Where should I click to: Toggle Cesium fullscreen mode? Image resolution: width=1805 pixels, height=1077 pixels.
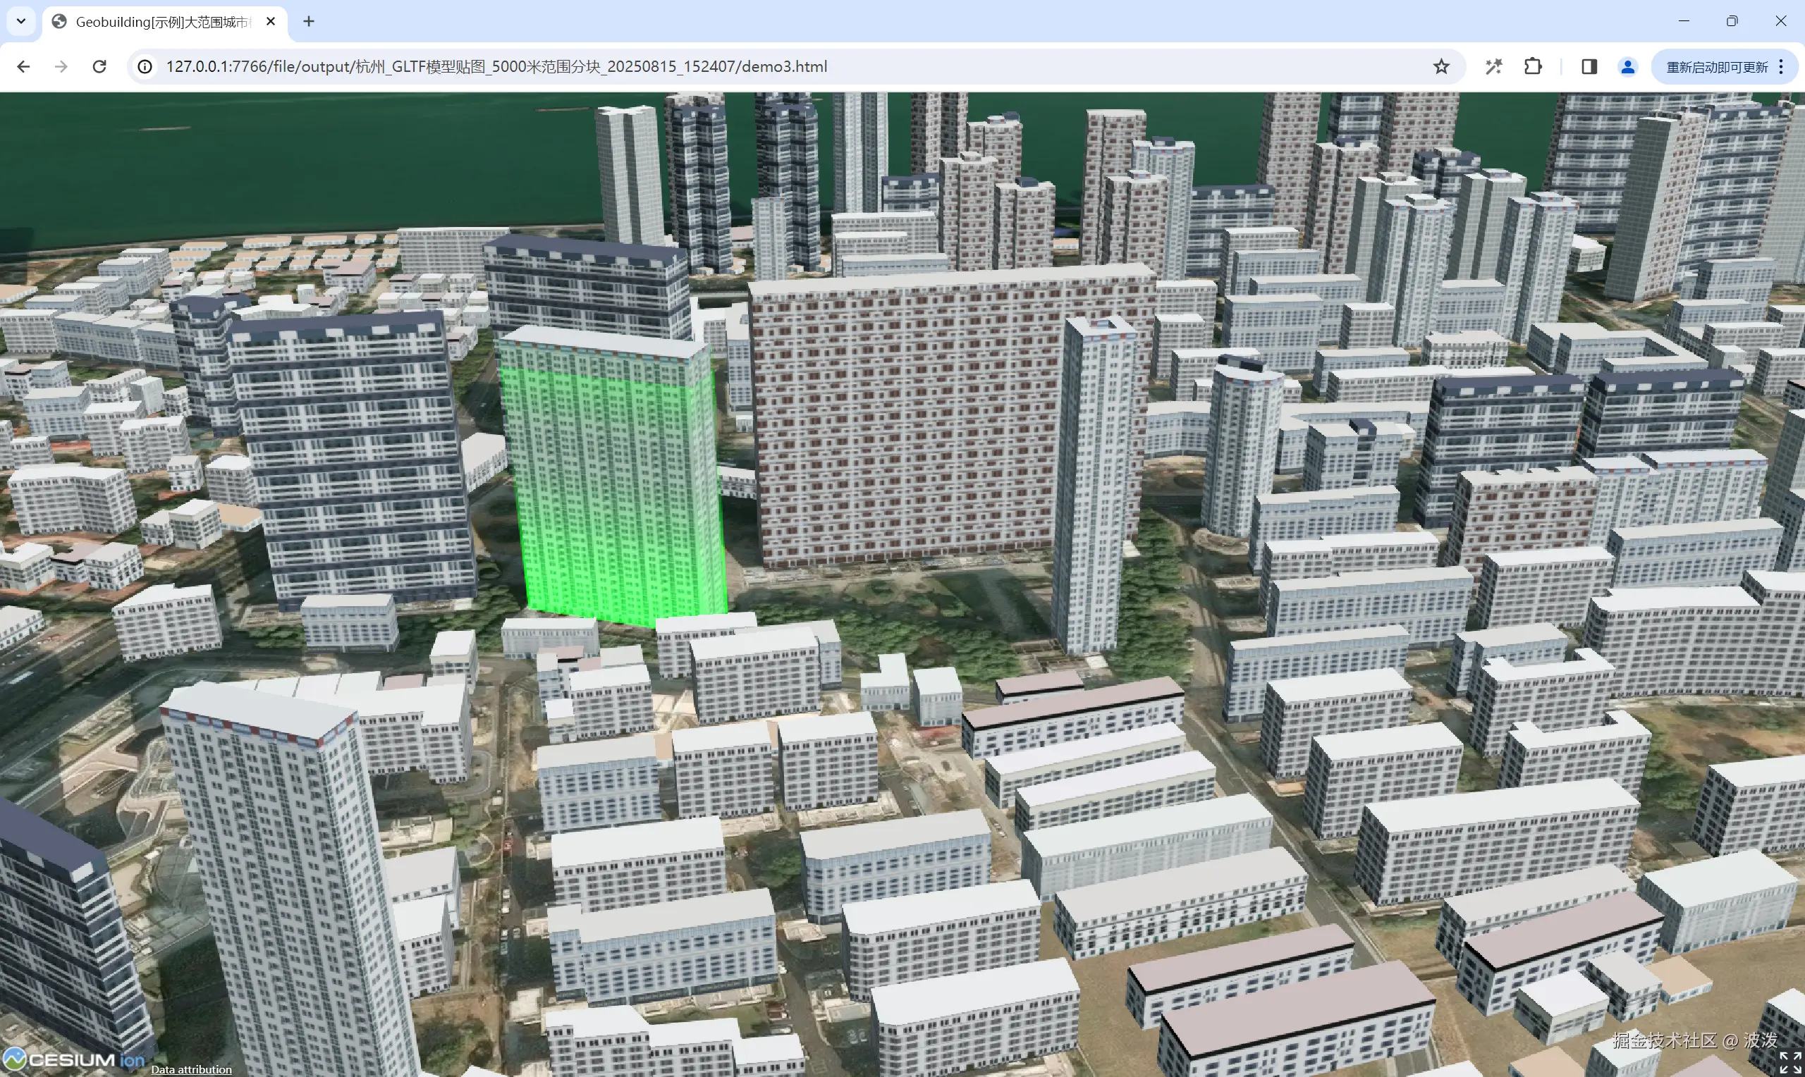coord(1789,1062)
